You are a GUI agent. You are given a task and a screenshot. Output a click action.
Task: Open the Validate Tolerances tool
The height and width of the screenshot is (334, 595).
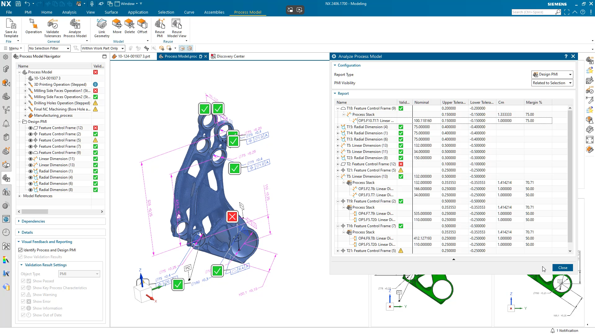52,28
